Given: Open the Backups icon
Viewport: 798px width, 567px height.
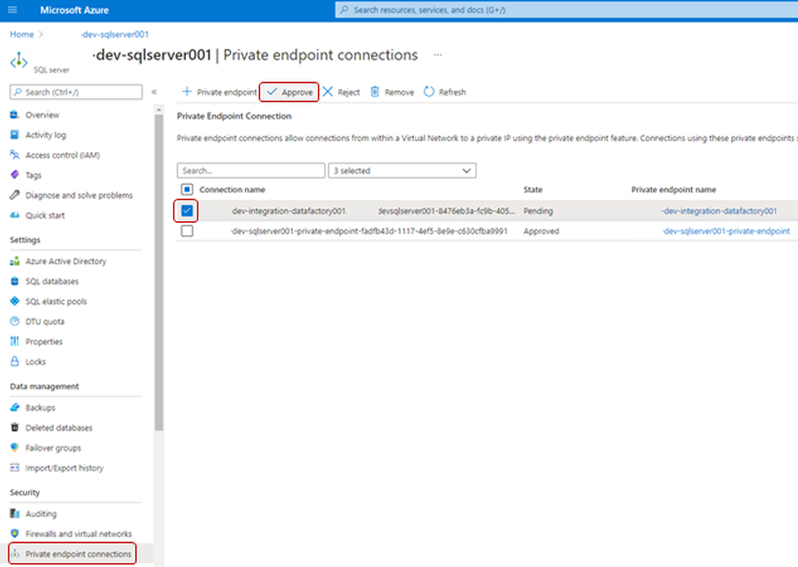Looking at the screenshot, I should click(15, 407).
